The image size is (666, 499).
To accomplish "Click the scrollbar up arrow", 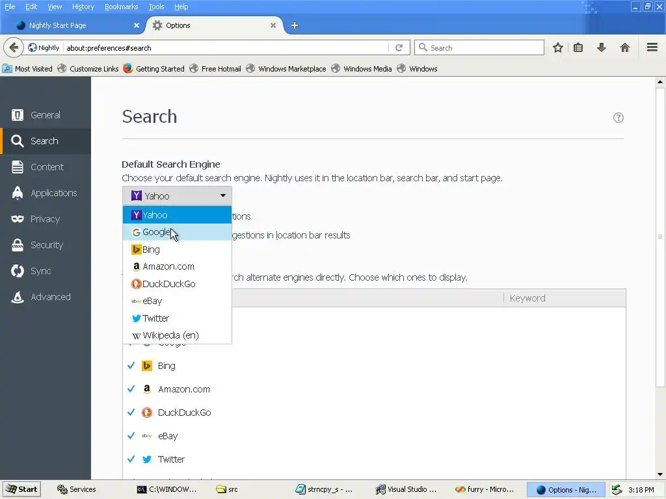I will pos(659,81).
